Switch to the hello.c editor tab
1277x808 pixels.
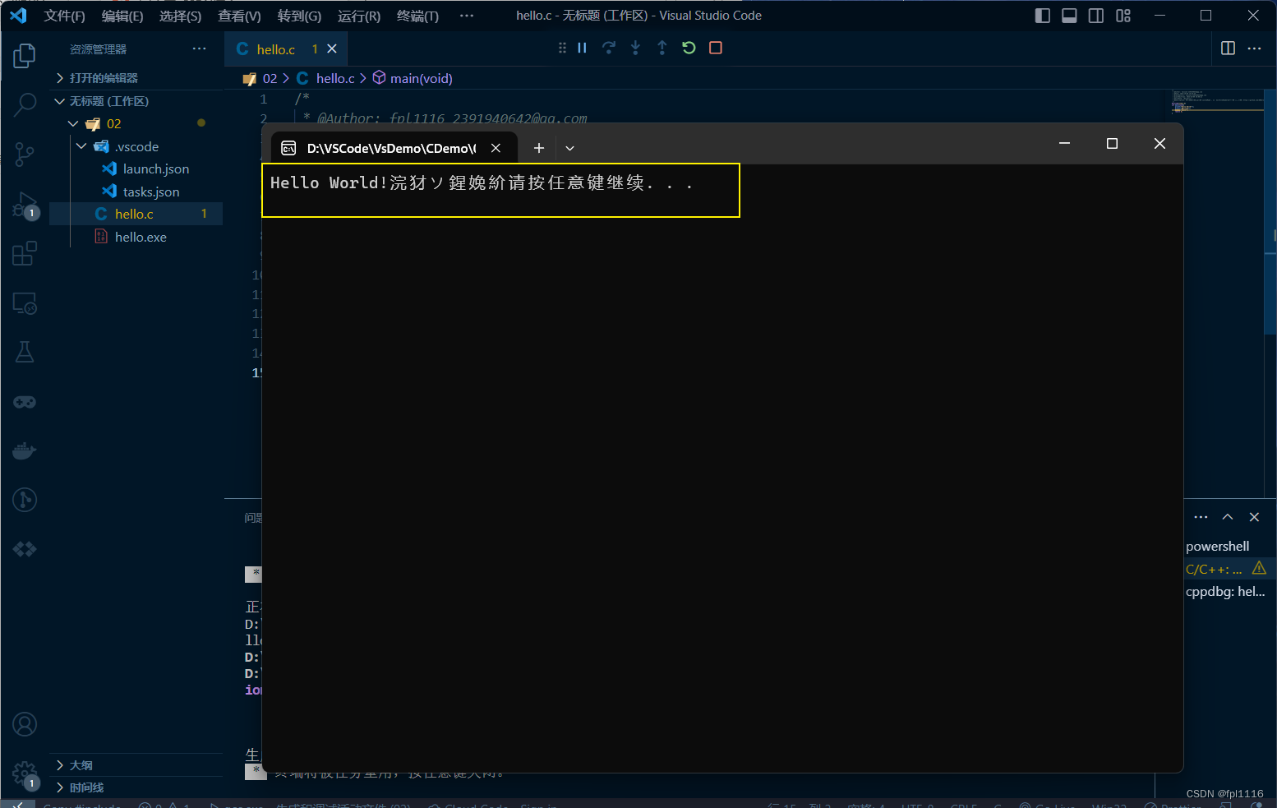275,48
